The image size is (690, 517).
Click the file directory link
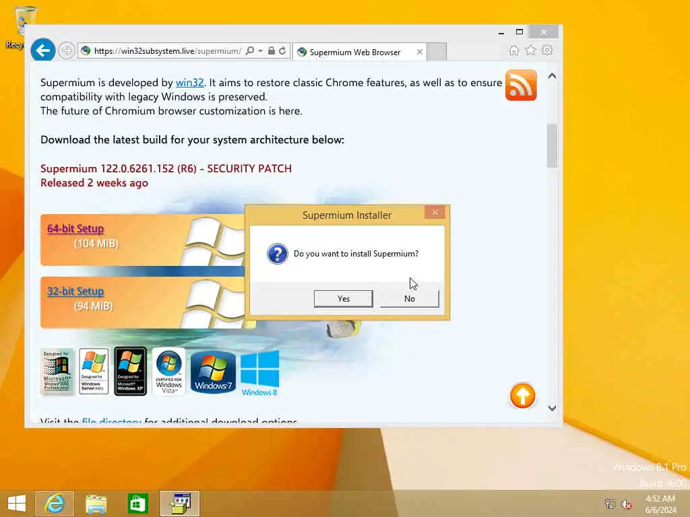(x=111, y=421)
